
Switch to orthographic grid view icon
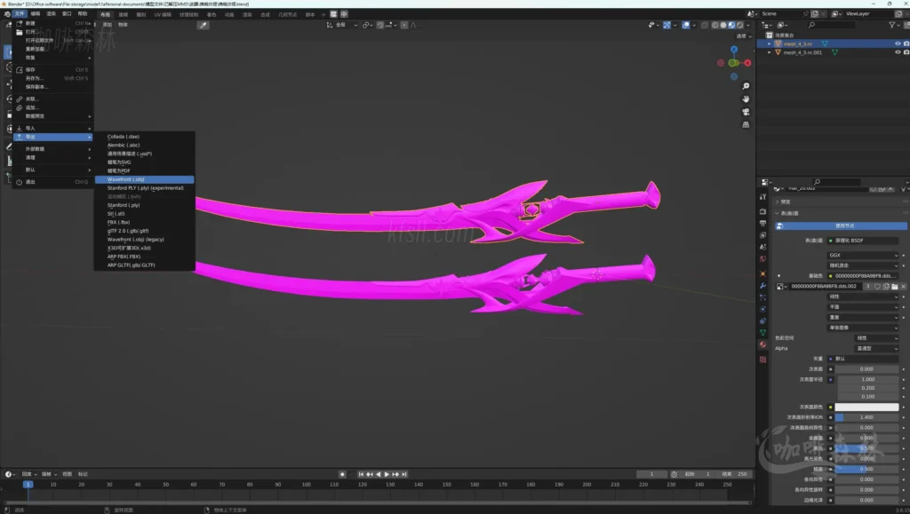(746, 123)
